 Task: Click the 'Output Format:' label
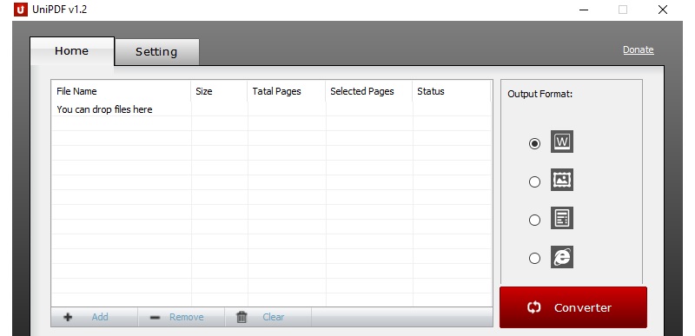tap(539, 94)
